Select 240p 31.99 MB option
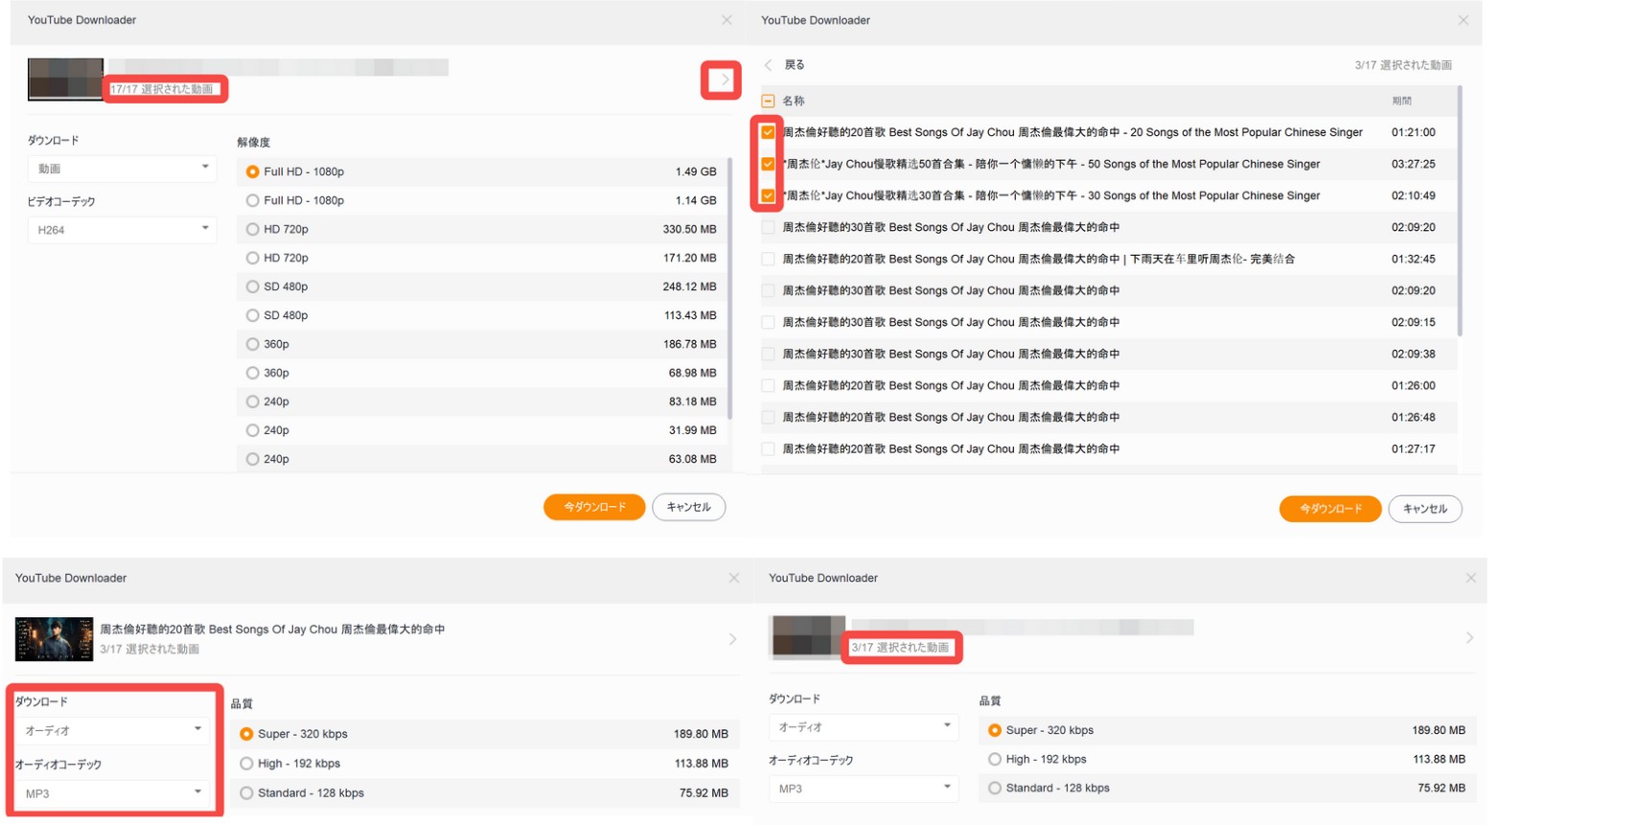The height and width of the screenshot is (825, 1637). [252, 430]
